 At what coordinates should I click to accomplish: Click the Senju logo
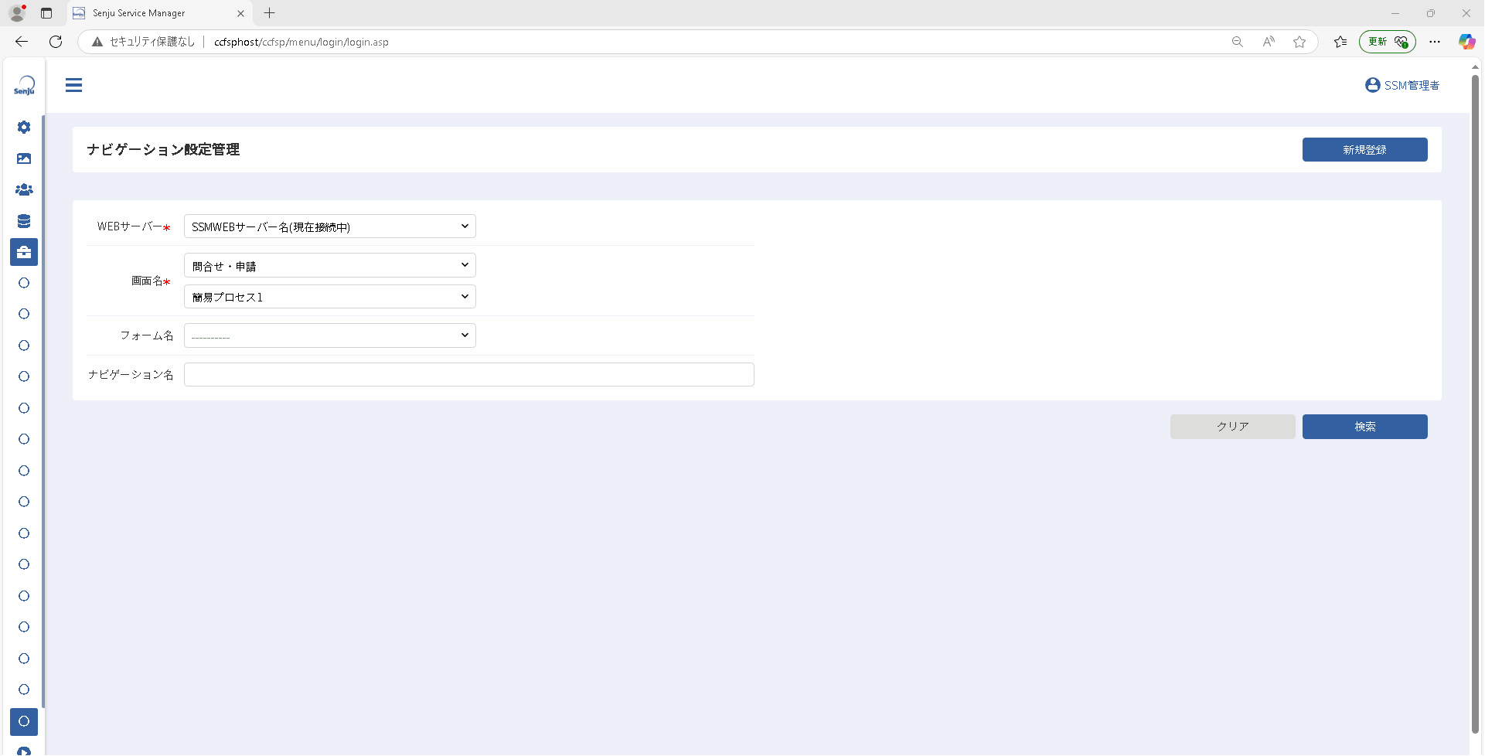(x=24, y=85)
